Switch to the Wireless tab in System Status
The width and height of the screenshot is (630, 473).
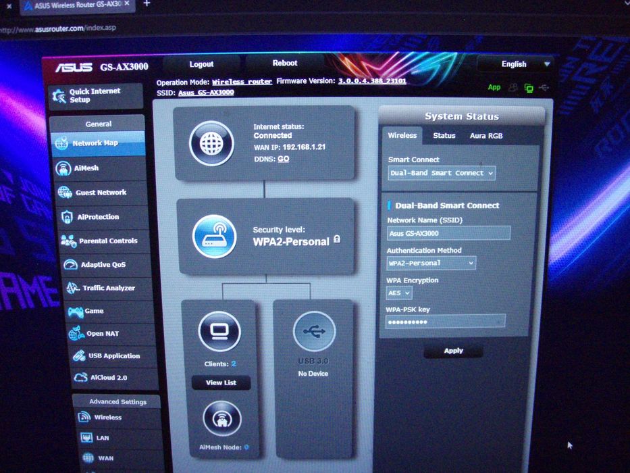click(402, 136)
